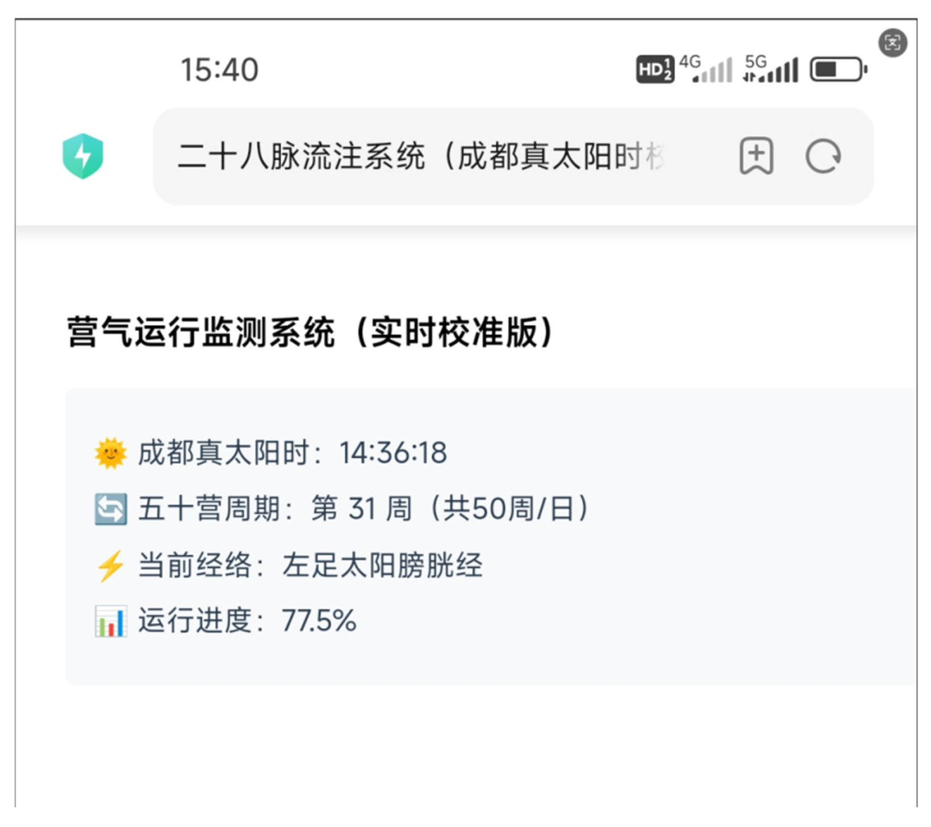The image size is (931, 827).
Task: Tap the 5G signal strength icon
Action: 771,69
